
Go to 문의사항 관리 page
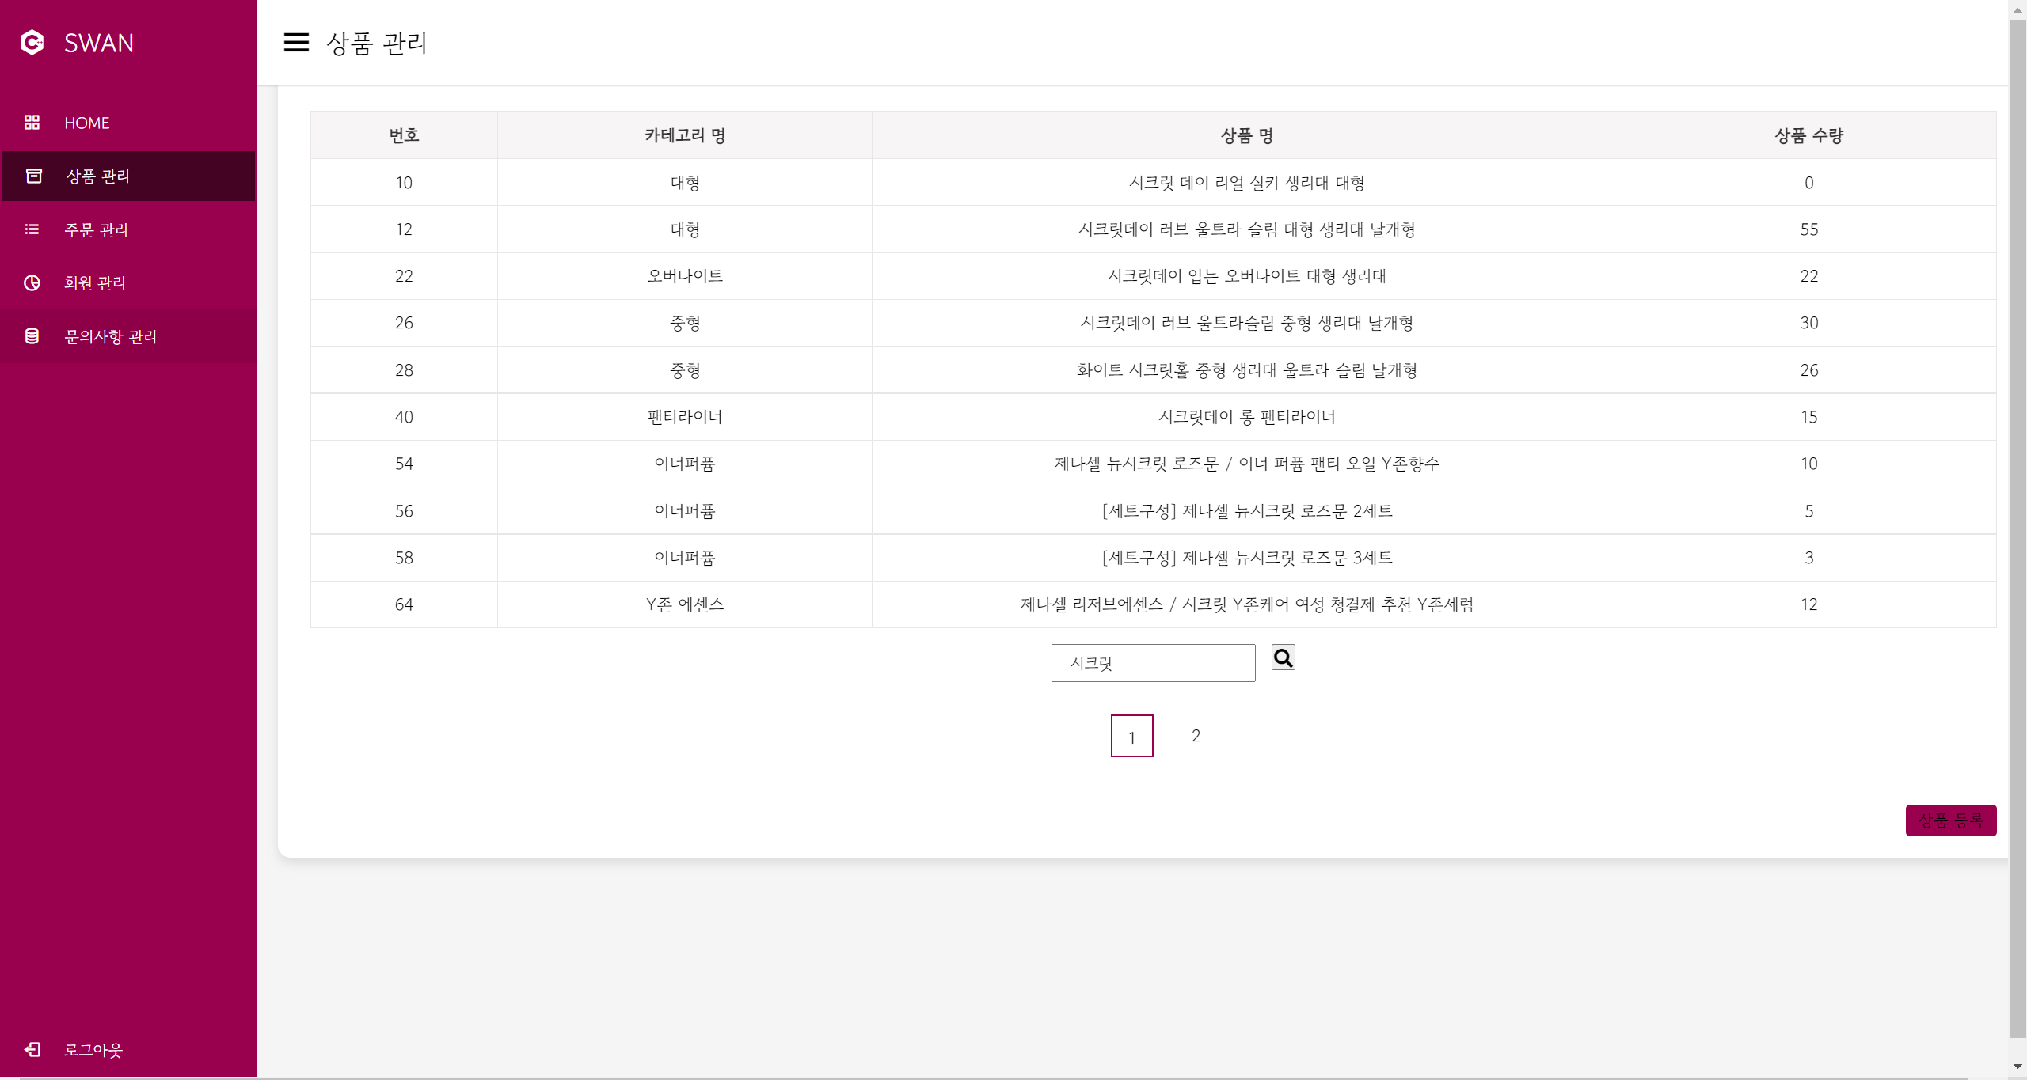[110, 336]
